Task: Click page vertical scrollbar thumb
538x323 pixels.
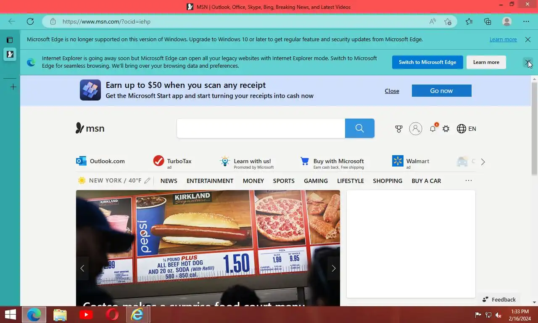Action: [x=535, y=128]
